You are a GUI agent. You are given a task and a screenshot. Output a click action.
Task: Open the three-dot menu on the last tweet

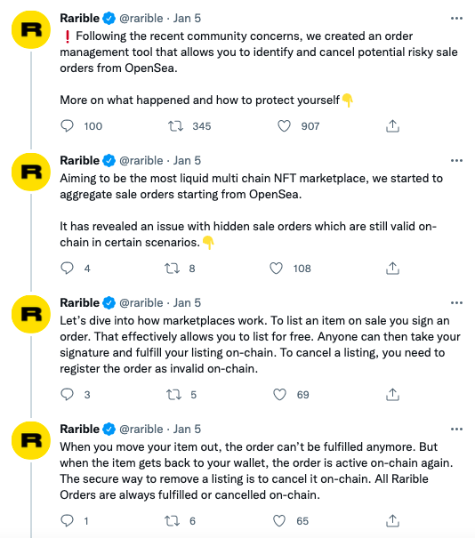tap(456, 430)
